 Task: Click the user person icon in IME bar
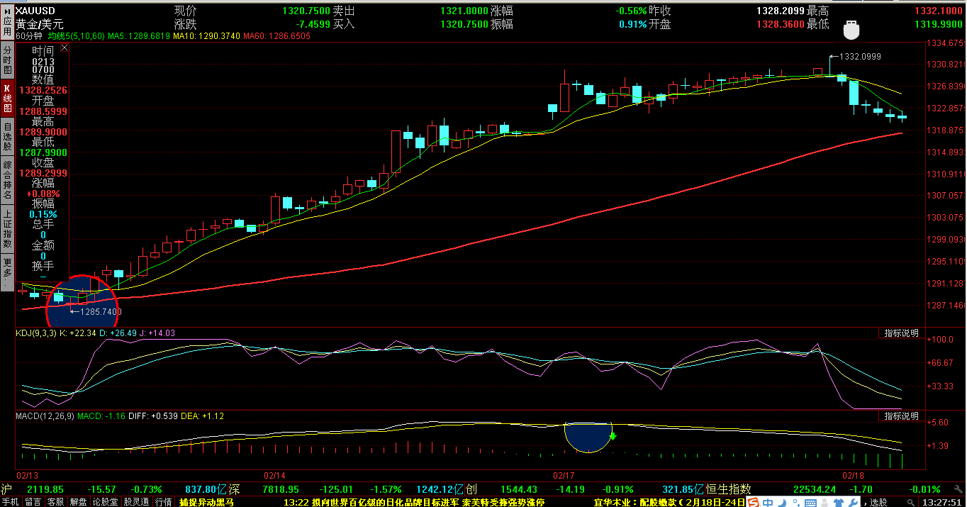pos(825,502)
